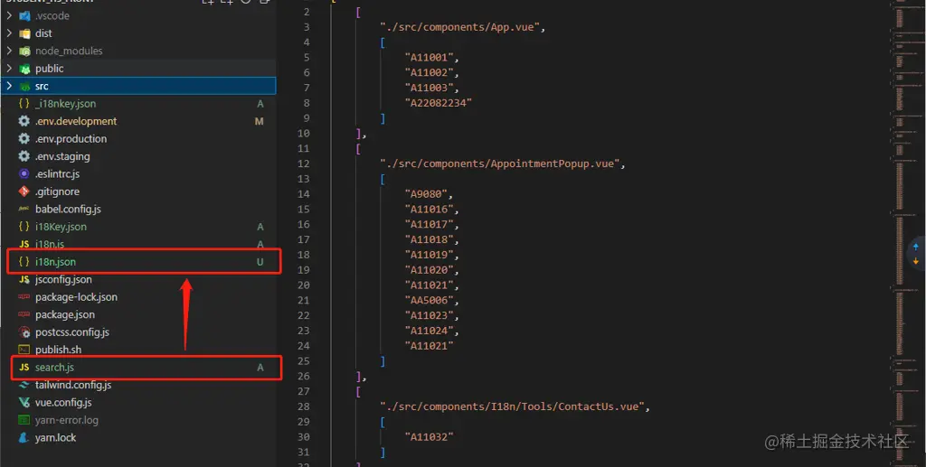Click the gear icon of .env.development
Viewport: 926px width, 467px height.
click(x=24, y=121)
